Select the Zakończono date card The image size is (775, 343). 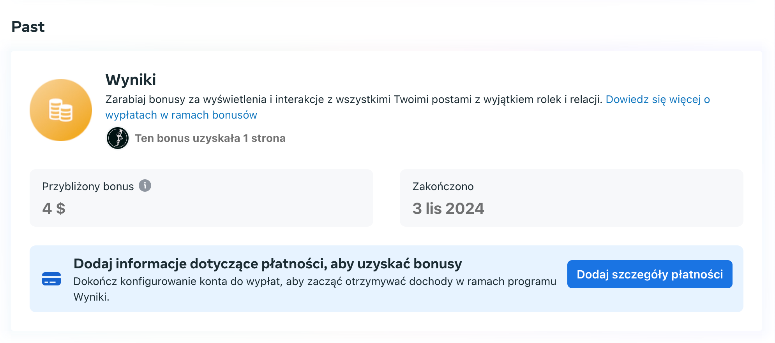(x=572, y=198)
